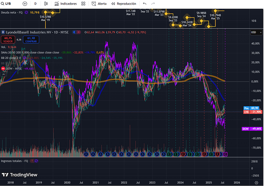This screenshot has height=186, width=264.
Task: Click the 60,75 VENDER sell button
Action: 8,40
